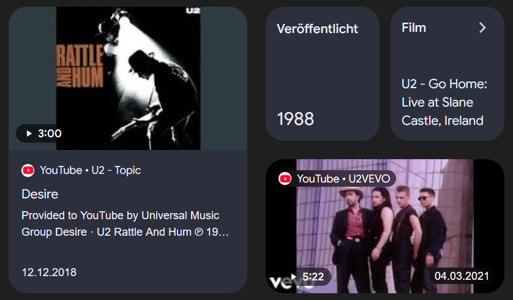Click the Provided to YouTube description text
The width and height of the screenshot is (513, 300).
coord(125,223)
